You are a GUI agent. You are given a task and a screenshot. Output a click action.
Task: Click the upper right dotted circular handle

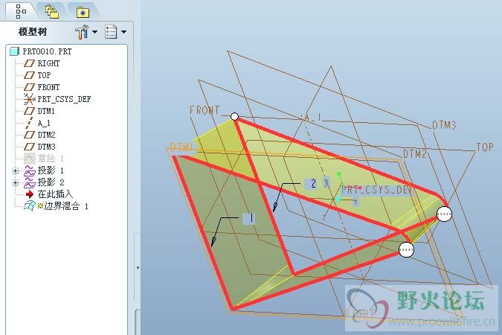[445, 214]
